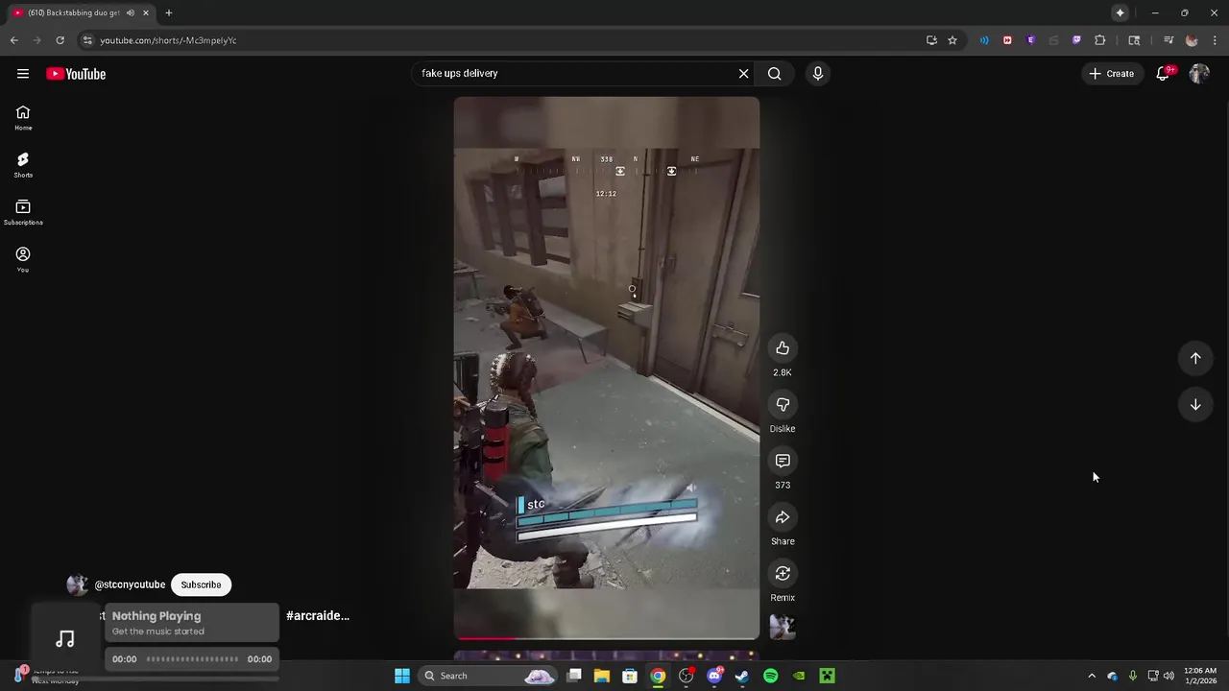Open the purple E shield extension
Image resolution: width=1229 pixels, height=691 pixels.
tap(1030, 40)
